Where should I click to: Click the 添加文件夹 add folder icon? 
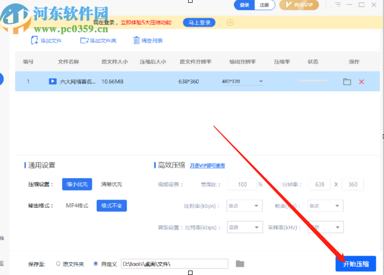pyautogui.click(x=85, y=40)
